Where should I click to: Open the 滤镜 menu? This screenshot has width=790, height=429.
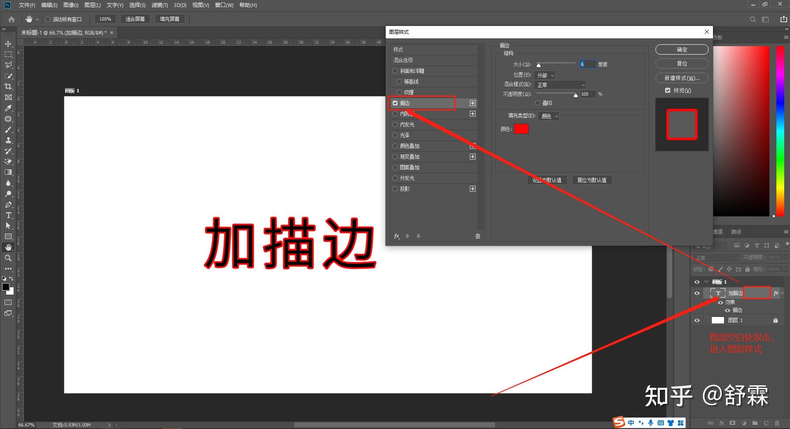(159, 5)
